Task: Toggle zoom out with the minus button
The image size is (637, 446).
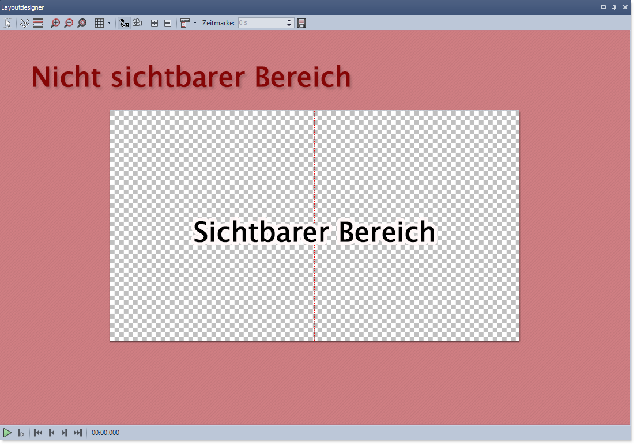Action: [167, 23]
